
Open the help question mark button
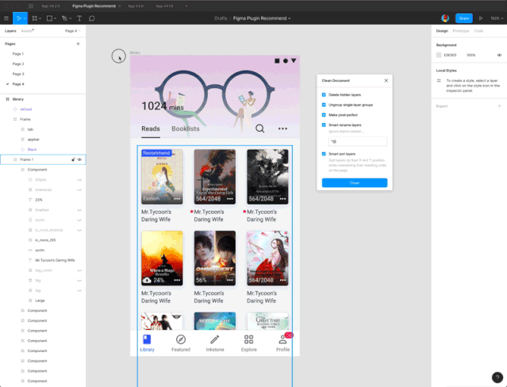point(497,377)
